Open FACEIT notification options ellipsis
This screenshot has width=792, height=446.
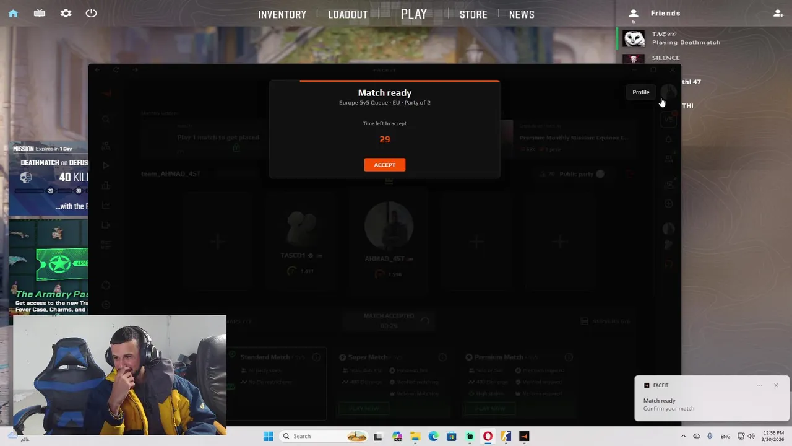760,385
